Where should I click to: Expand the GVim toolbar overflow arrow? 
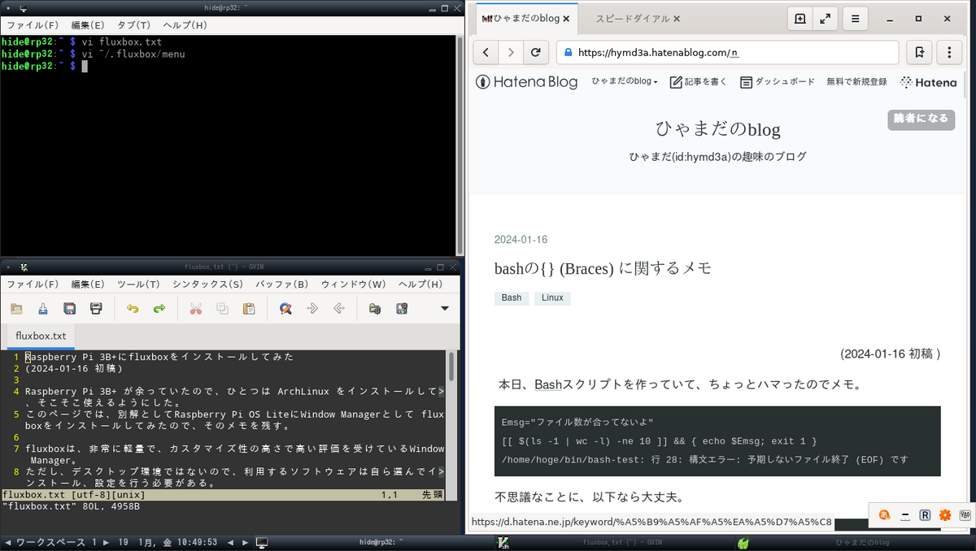(x=443, y=309)
